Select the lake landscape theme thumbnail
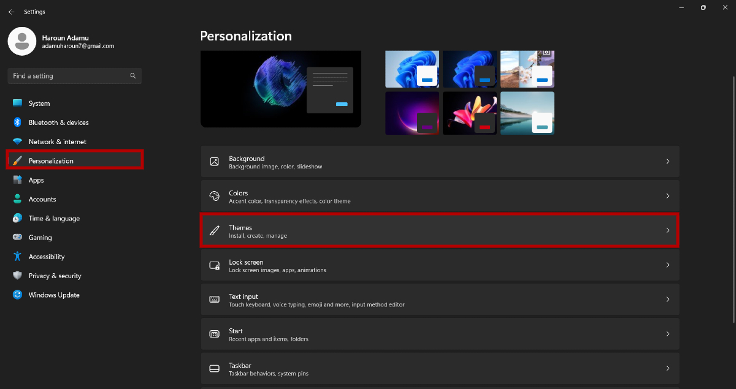The width and height of the screenshot is (736, 389). 527,113
